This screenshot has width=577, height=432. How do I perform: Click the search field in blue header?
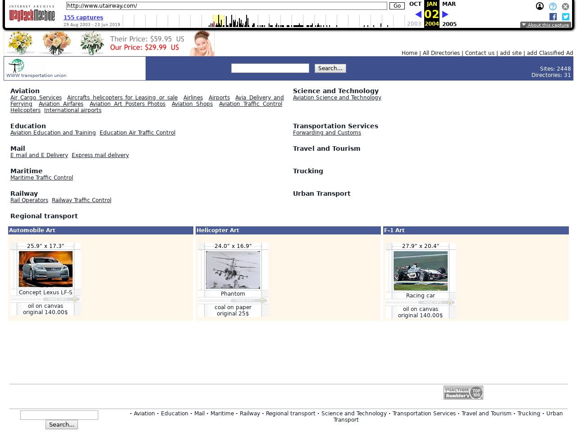pos(270,68)
